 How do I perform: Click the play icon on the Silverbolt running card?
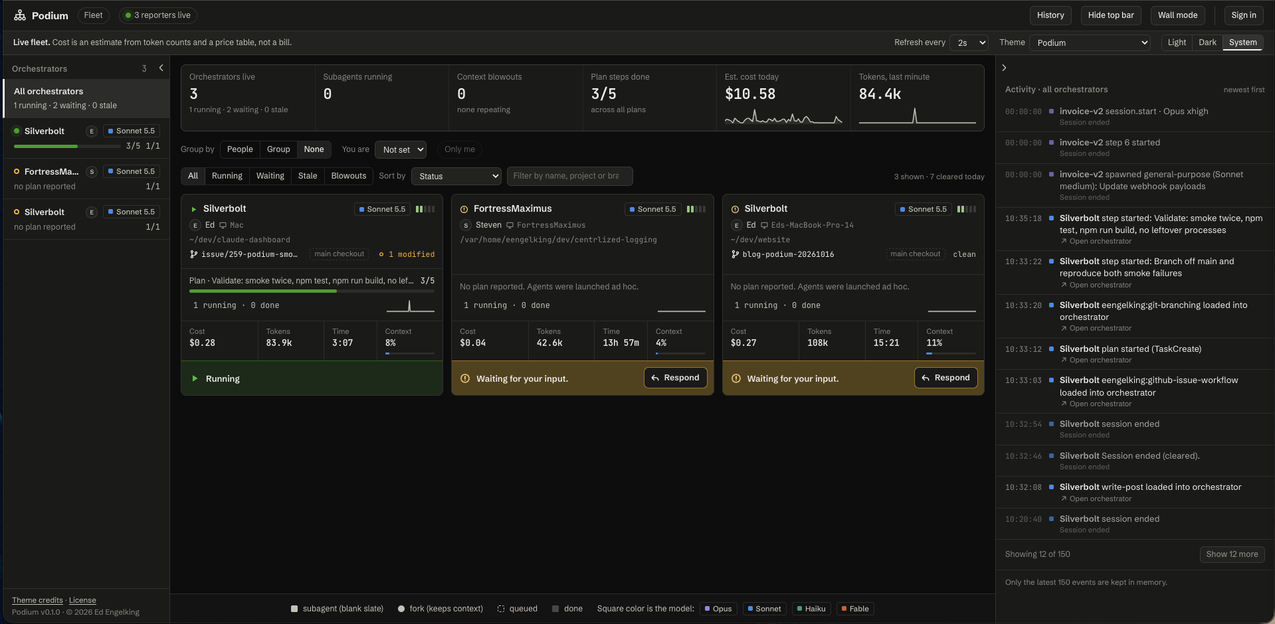[x=194, y=209]
